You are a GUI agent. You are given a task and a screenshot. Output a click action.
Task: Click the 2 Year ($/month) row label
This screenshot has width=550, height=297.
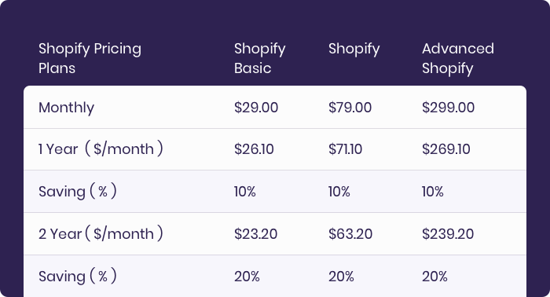(101, 233)
